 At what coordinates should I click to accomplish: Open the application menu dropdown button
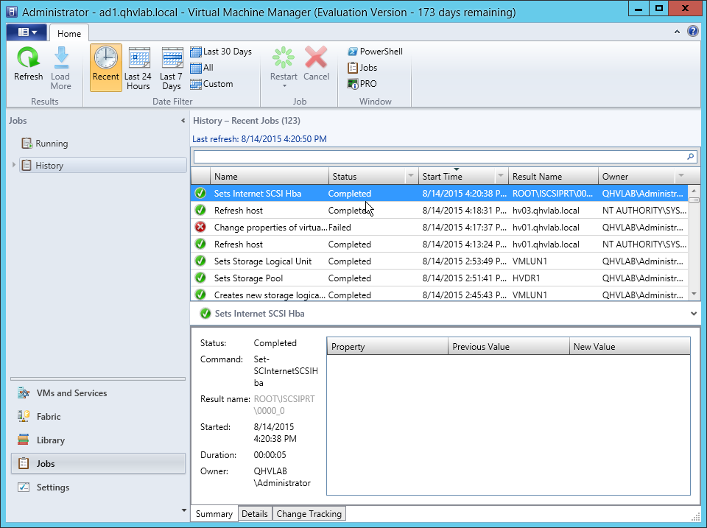27,32
